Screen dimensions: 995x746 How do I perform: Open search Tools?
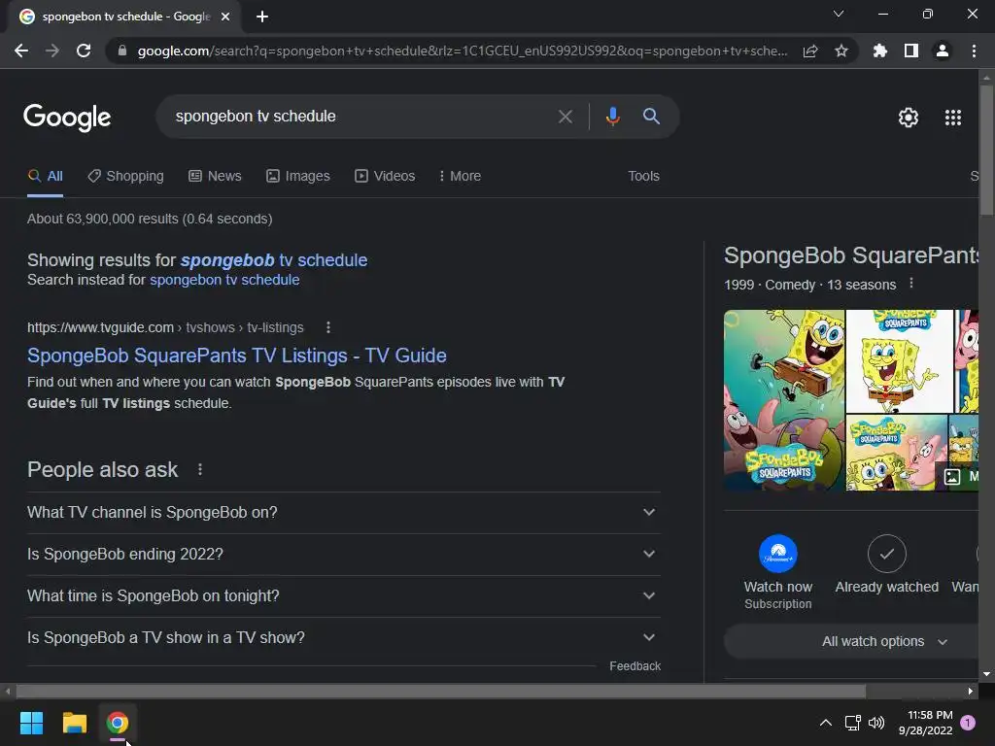point(643,177)
